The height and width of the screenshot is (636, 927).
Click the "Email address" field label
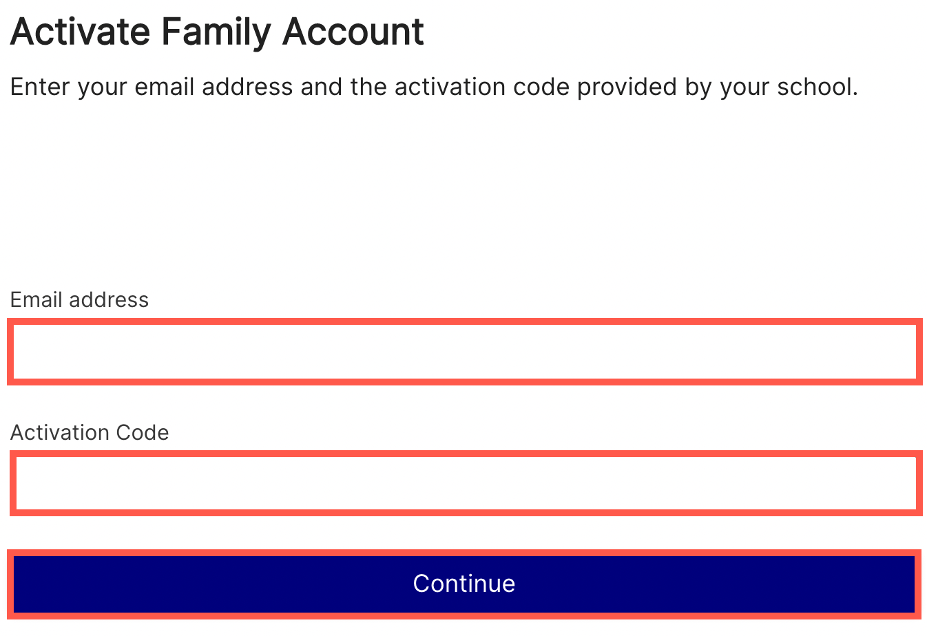point(79,300)
